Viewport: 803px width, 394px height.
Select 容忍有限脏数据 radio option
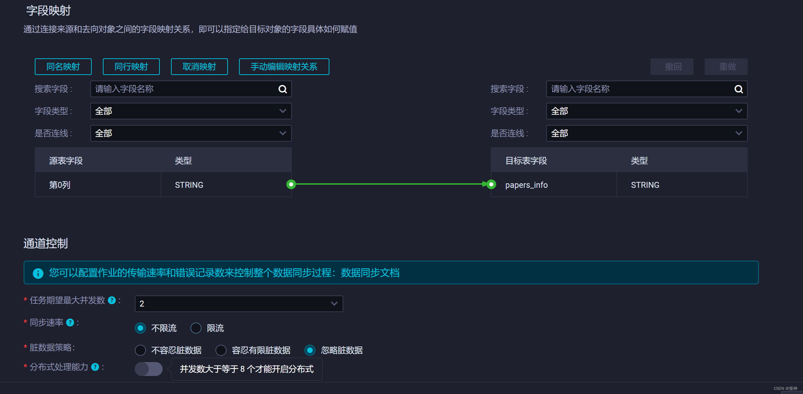pyautogui.click(x=221, y=350)
